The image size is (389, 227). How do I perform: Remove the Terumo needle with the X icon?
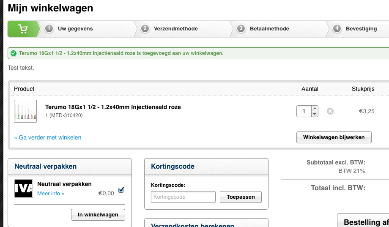click(x=330, y=111)
